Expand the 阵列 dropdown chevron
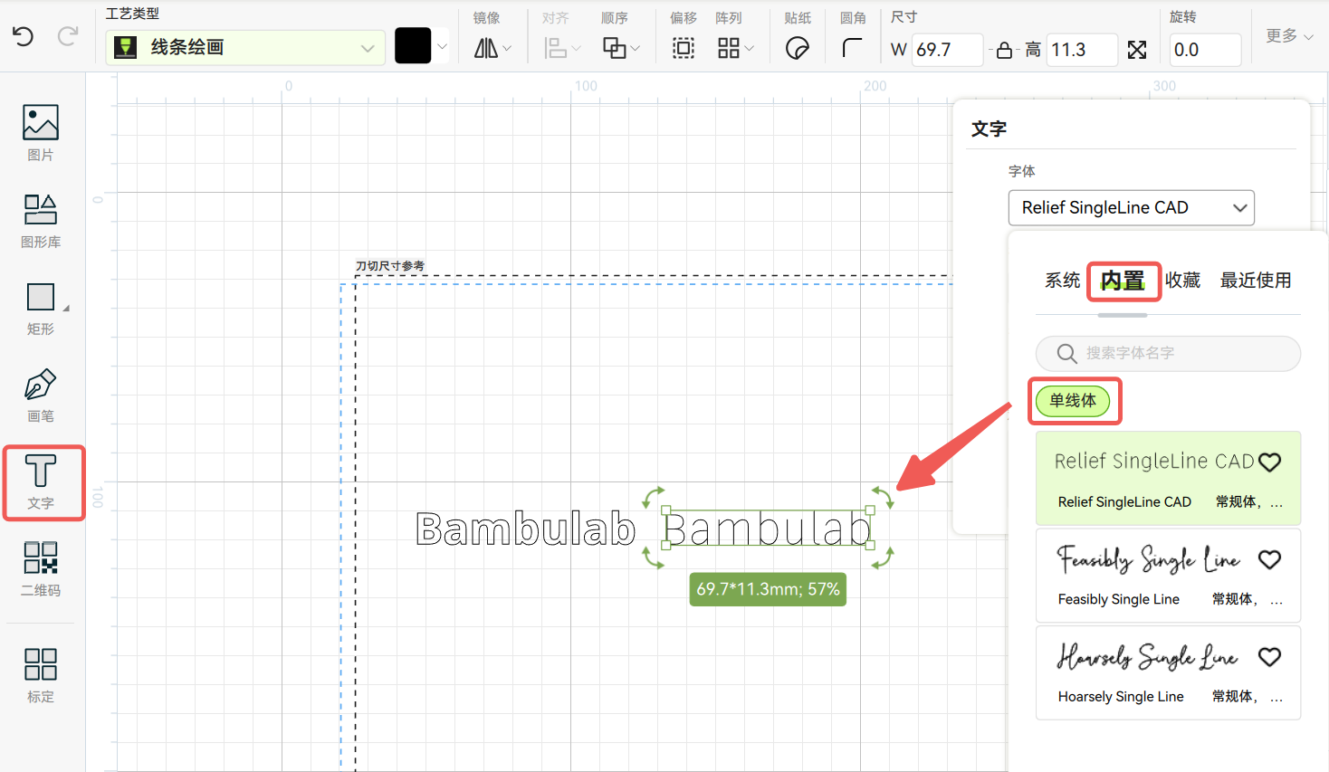This screenshot has width=1329, height=772. tap(750, 49)
